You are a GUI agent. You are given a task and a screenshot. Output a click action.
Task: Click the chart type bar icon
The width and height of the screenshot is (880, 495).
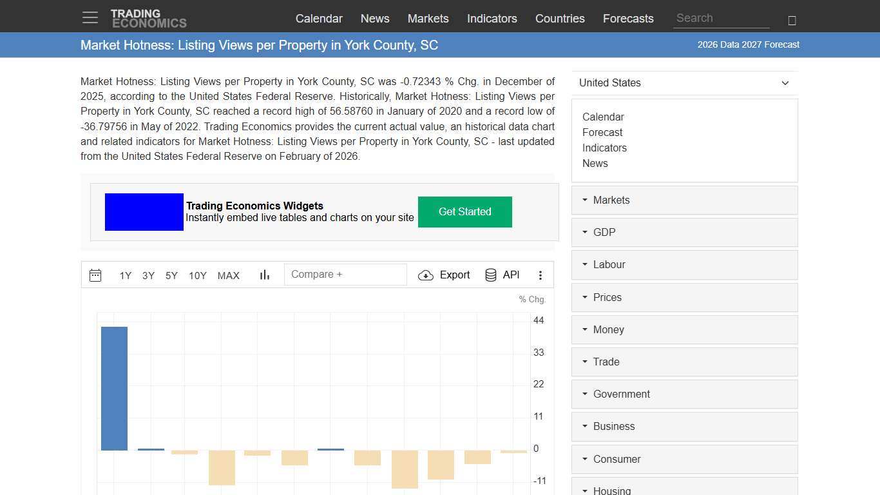point(264,275)
